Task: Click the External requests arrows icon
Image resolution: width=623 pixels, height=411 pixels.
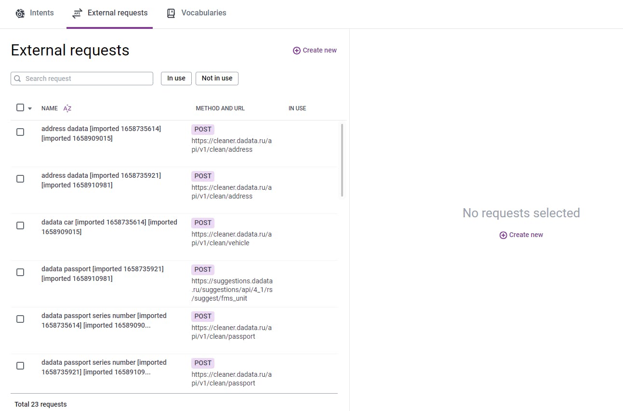Action: 77,13
